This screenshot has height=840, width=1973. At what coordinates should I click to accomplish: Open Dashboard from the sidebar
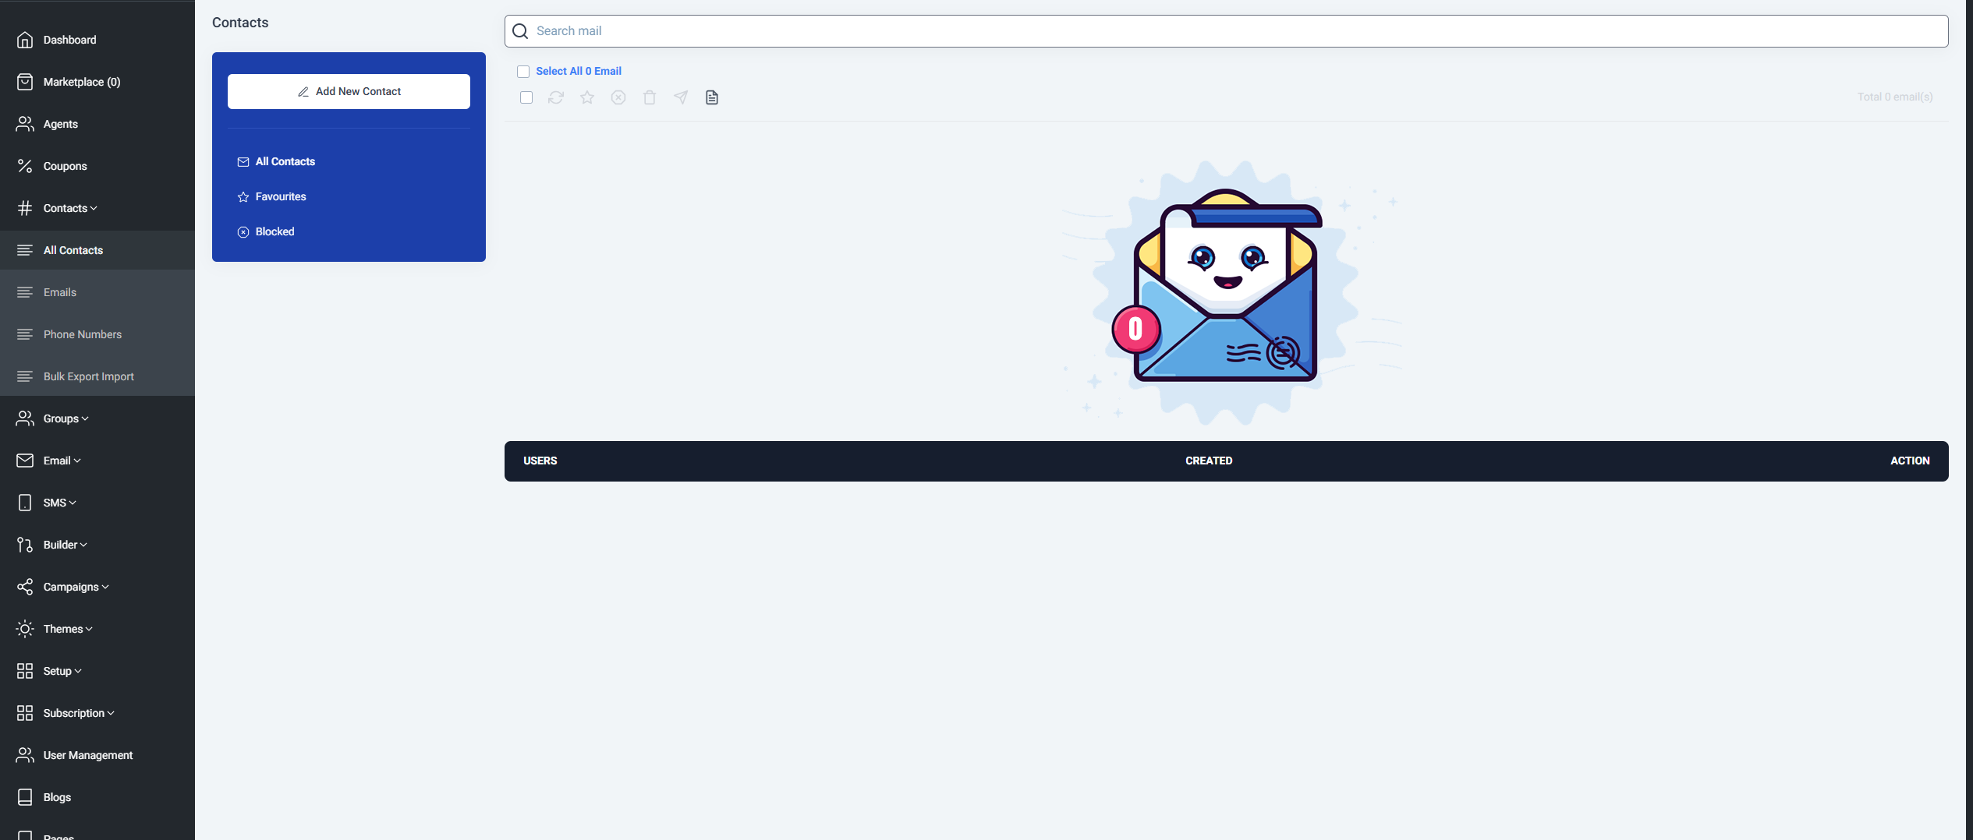pyautogui.click(x=69, y=40)
